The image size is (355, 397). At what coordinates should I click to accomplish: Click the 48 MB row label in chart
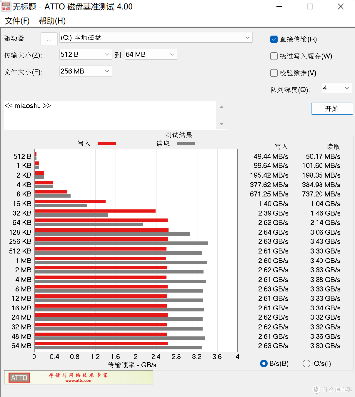(21, 336)
